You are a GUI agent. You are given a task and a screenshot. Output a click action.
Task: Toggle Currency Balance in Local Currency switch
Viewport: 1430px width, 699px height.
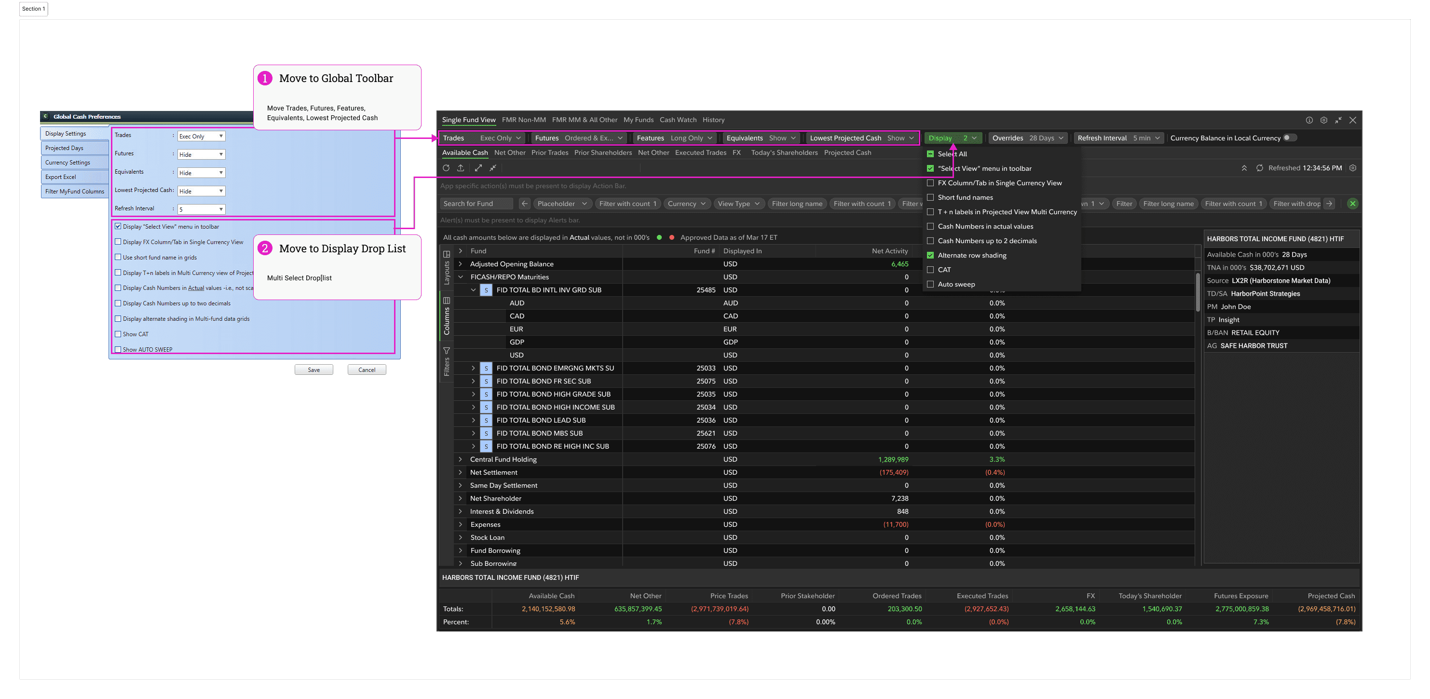point(1290,137)
